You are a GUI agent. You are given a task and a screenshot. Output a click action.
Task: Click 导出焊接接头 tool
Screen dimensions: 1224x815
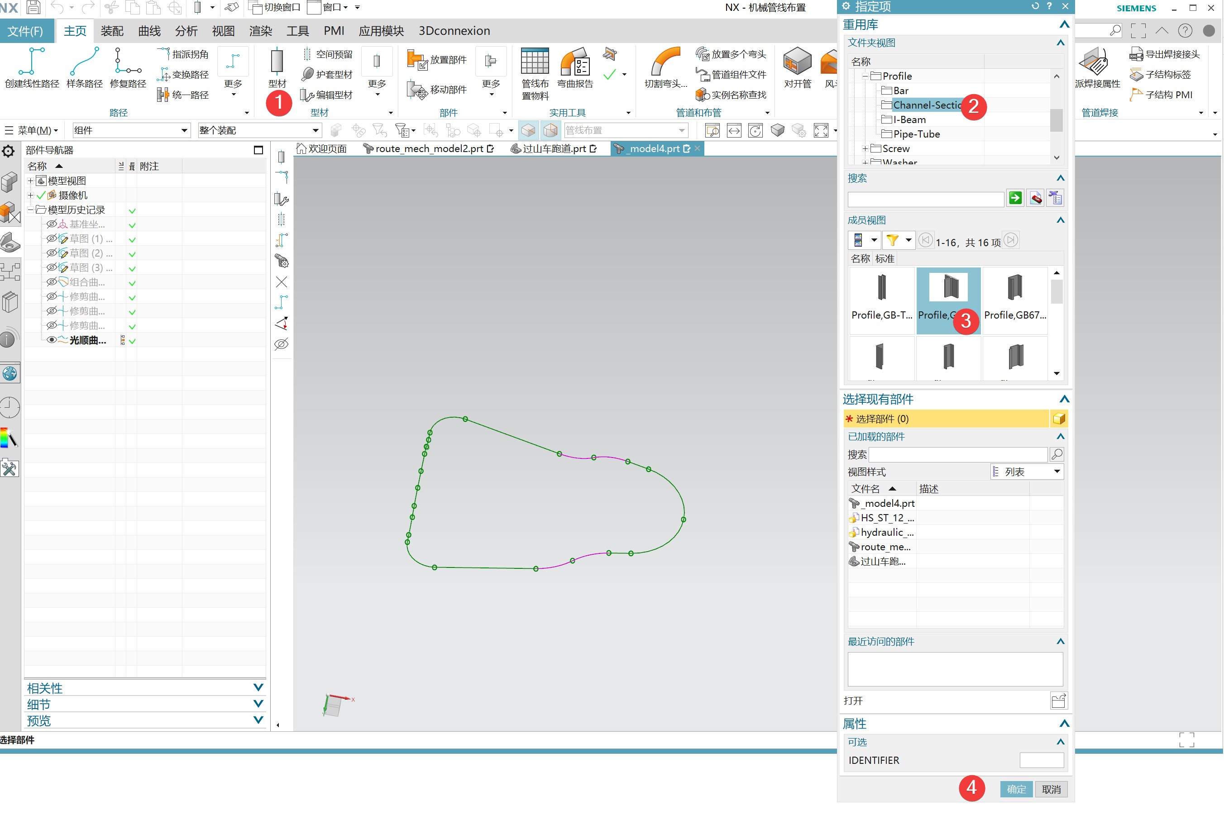(1165, 54)
